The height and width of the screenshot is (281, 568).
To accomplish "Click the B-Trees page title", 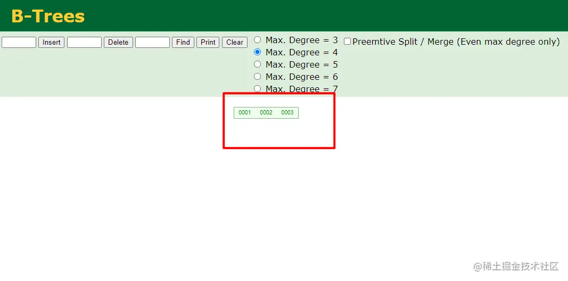I will pyautogui.click(x=48, y=16).
